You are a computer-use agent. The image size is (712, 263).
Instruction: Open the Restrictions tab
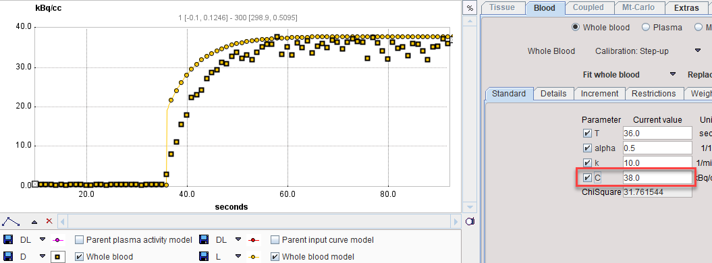pos(654,94)
